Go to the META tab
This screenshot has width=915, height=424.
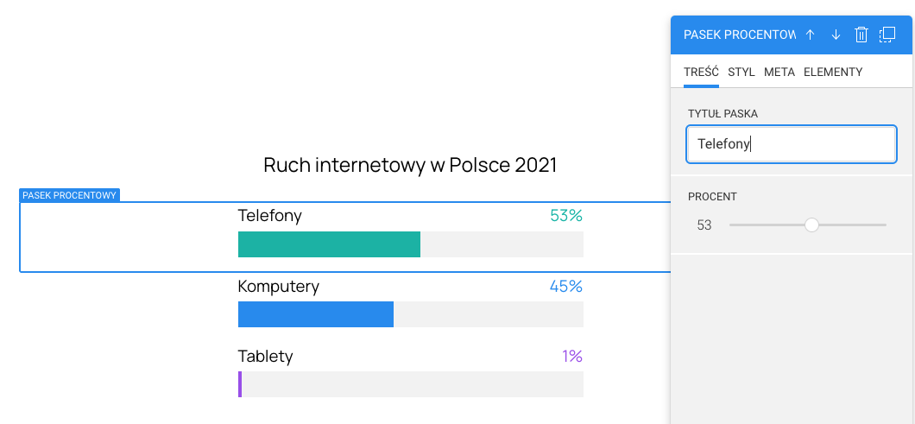tap(779, 72)
